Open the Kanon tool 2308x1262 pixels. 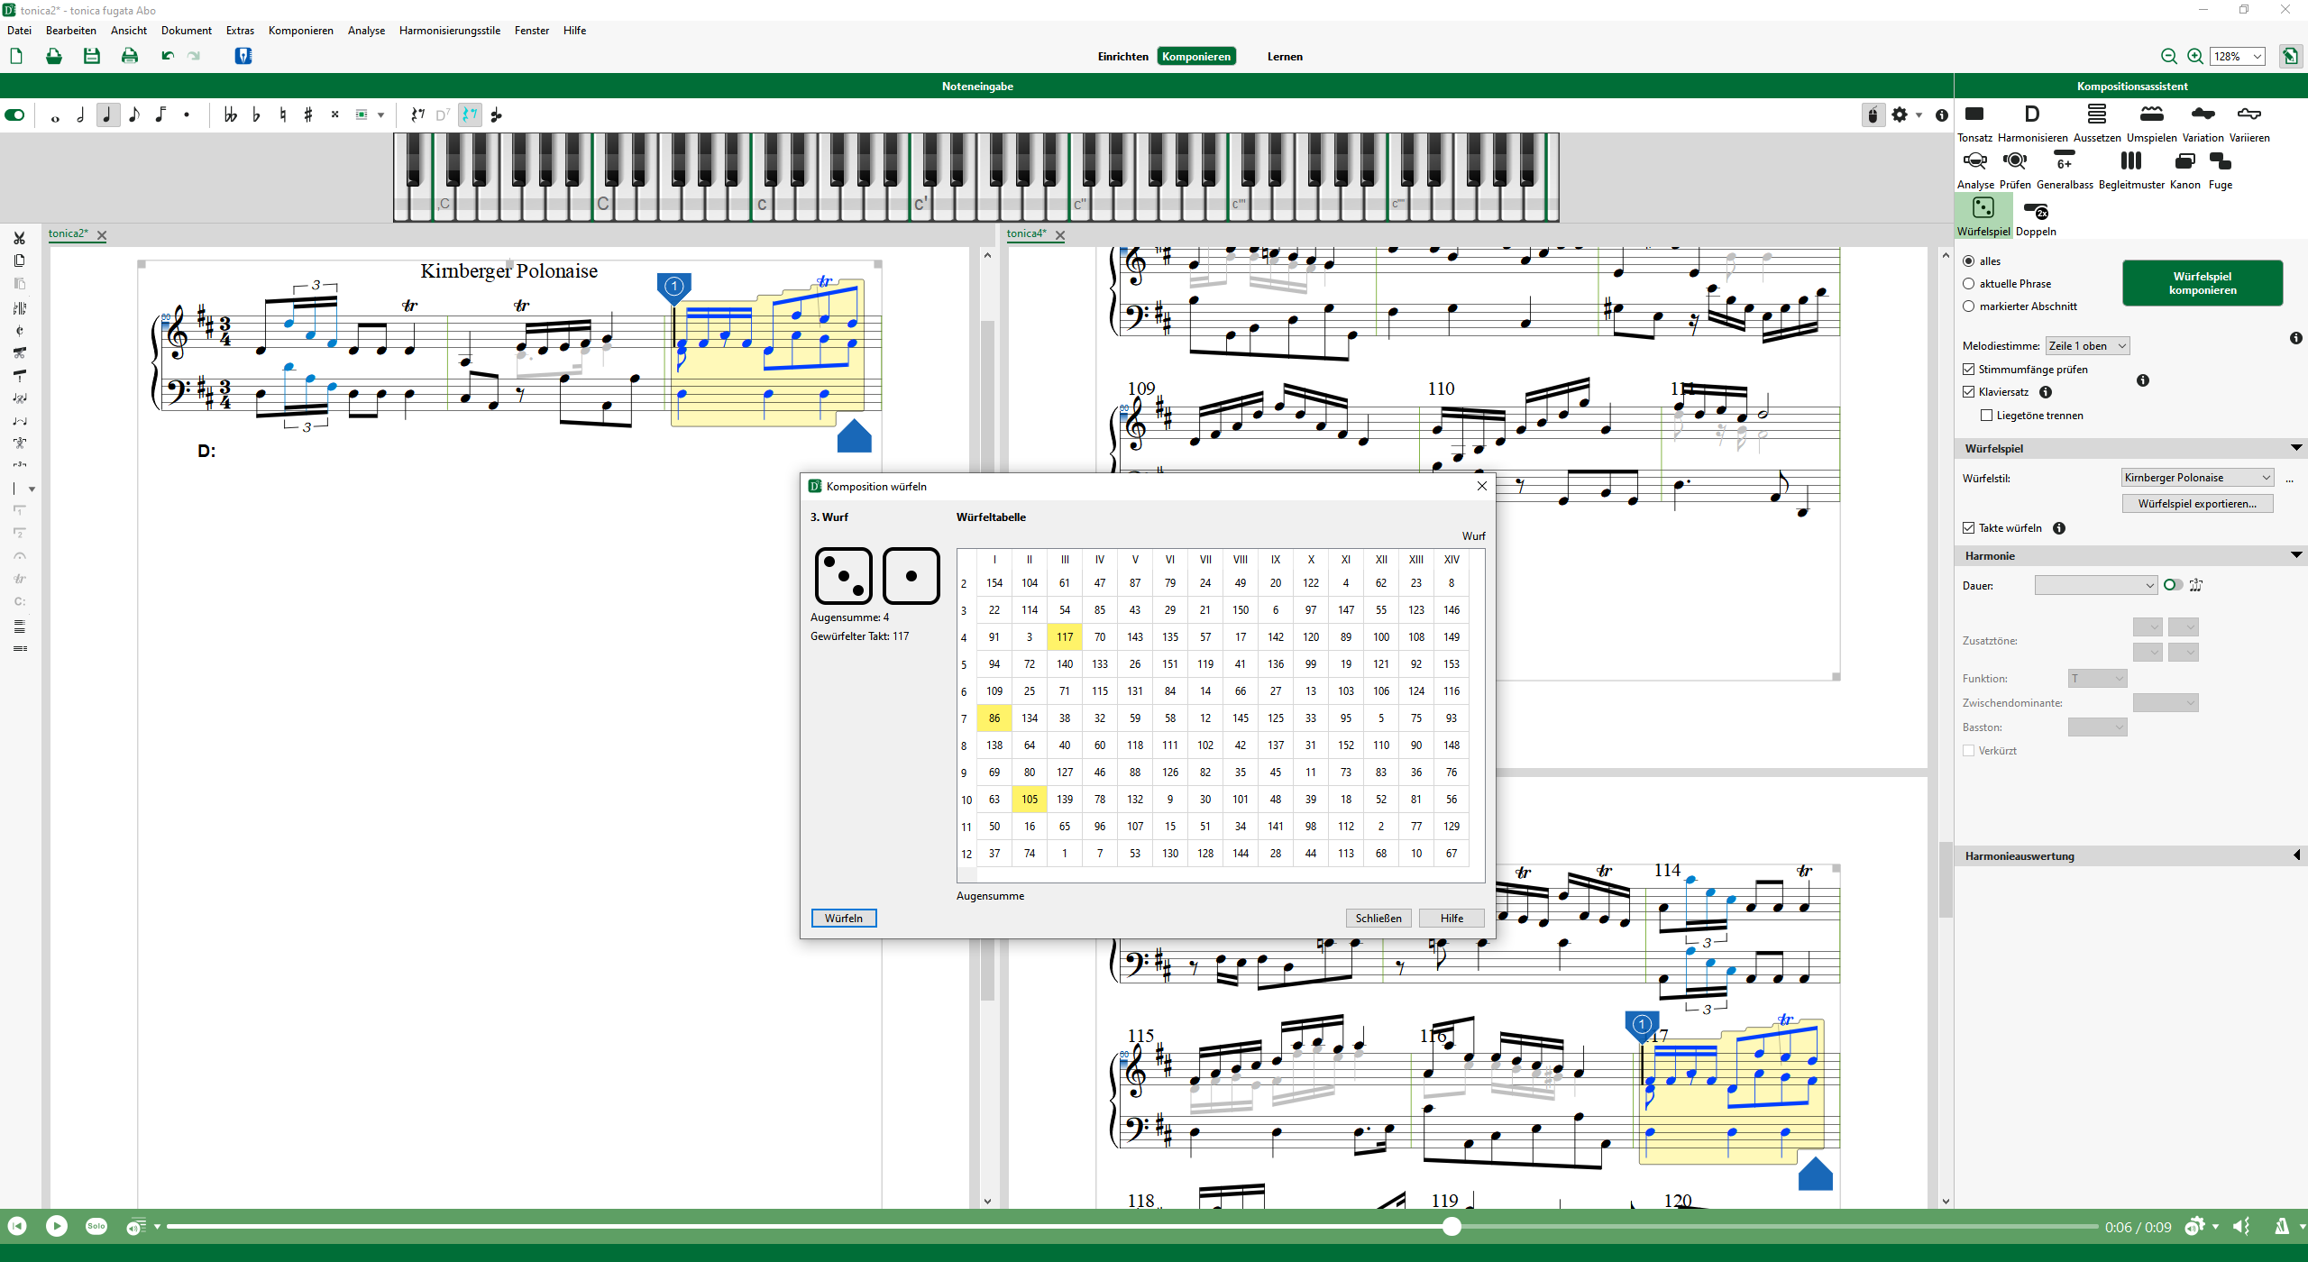point(2184,170)
